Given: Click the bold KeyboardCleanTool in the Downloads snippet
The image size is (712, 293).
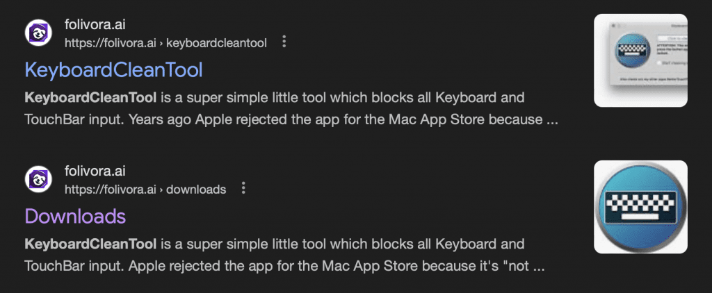Looking at the screenshot, I should 91,244.
